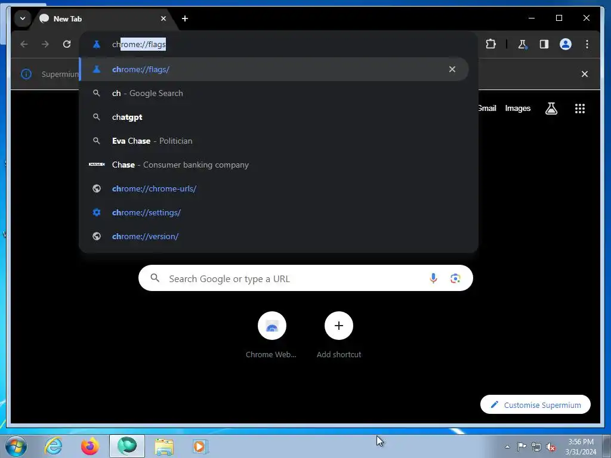Screen dimensions: 611x458
Task: Select the chrome://flags/ suggestion
Action: [273, 69]
